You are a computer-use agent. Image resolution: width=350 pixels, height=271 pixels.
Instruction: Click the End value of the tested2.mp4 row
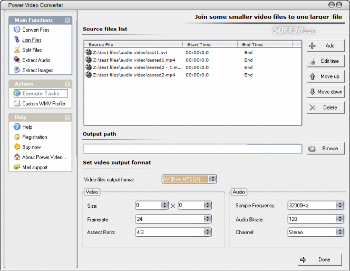tap(248, 75)
